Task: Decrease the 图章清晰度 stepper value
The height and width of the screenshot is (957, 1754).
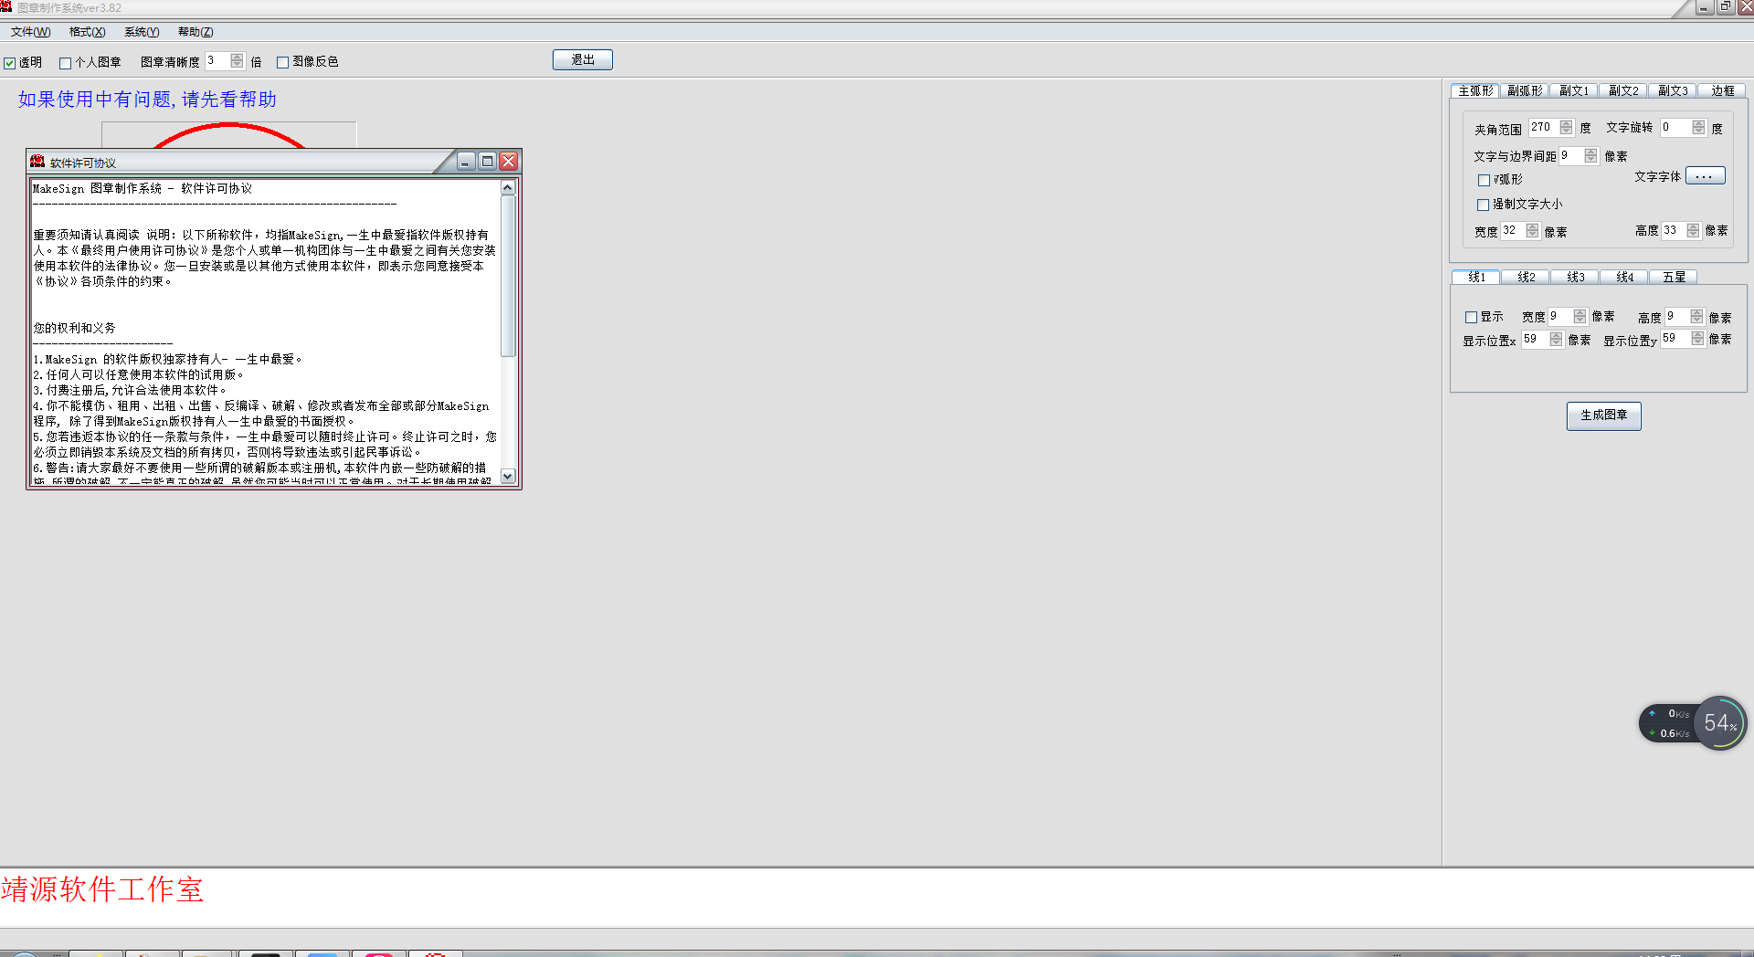Action: pyautogui.click(x=238, y=65)
